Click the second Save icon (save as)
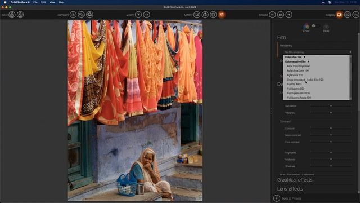 [x=20, y=15]
